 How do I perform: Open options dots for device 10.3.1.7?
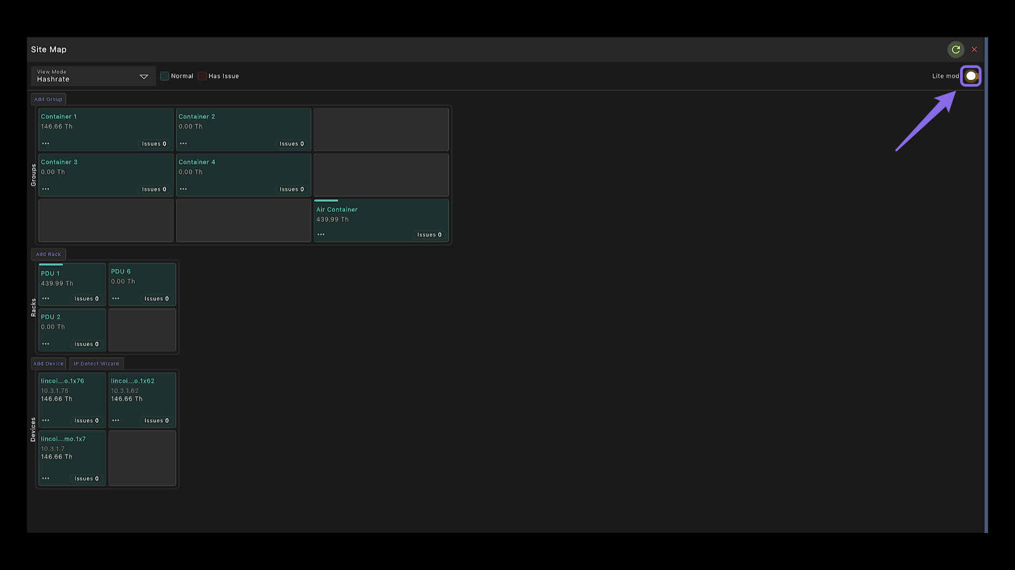point(45,479)
